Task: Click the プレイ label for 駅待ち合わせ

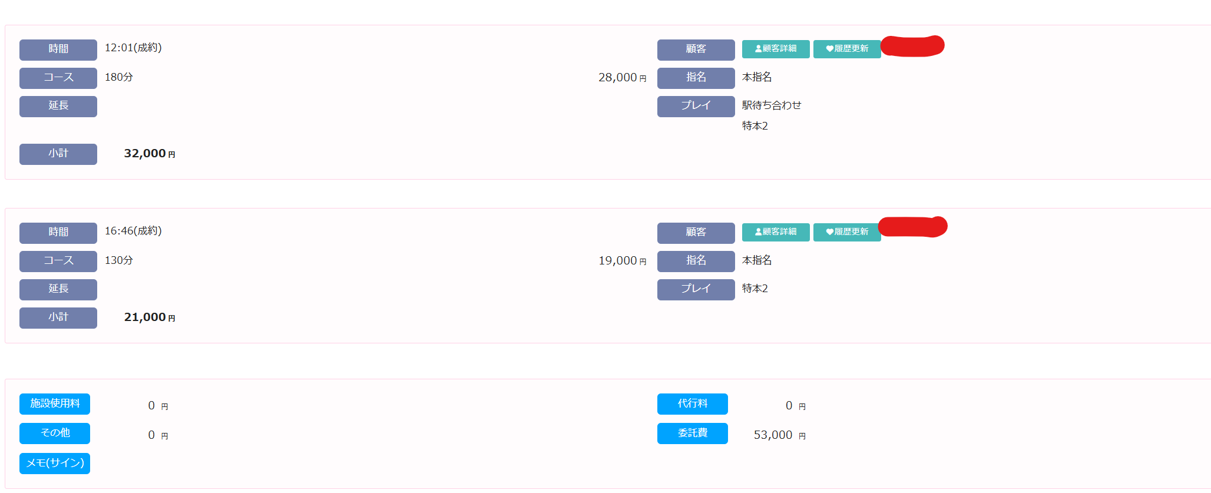Action: pyautogui.click(x=696, y=106)
